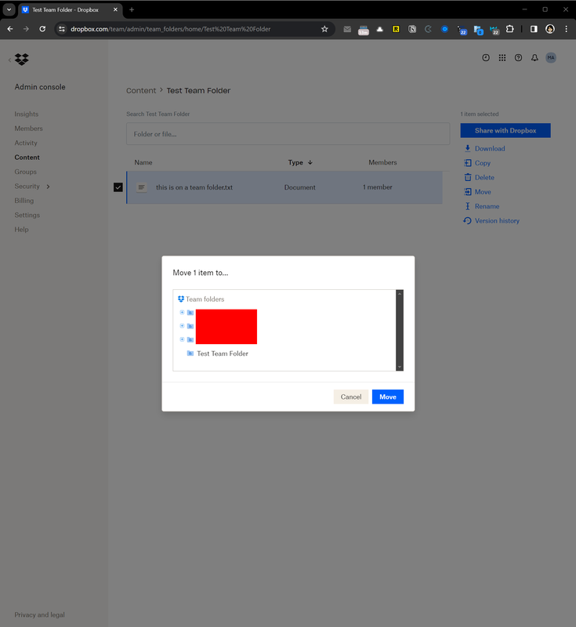Click the Version history icon
576x627 pixels.
pos(467,220)
